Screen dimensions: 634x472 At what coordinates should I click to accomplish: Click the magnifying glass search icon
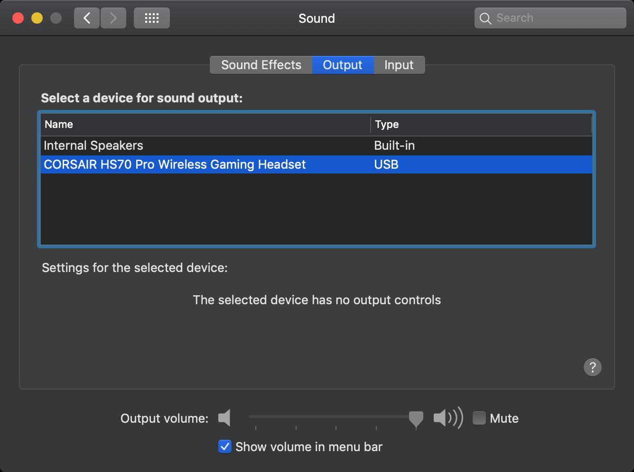[485, 18]
